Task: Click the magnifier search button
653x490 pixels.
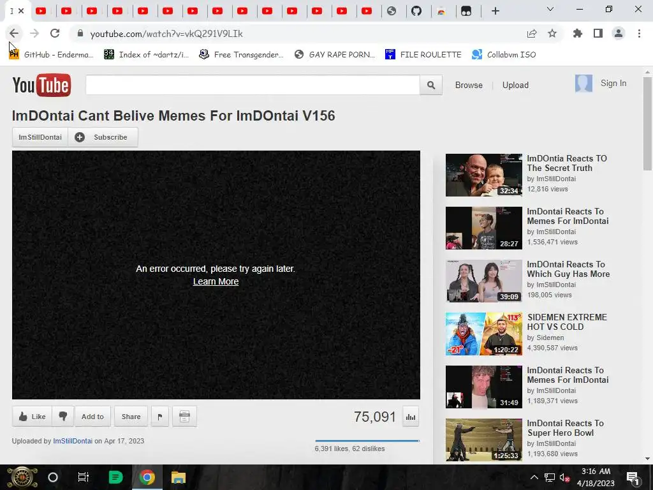Action: [x=431, y=85]
